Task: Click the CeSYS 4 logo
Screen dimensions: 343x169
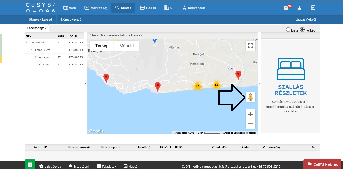Action: (41, 5)
